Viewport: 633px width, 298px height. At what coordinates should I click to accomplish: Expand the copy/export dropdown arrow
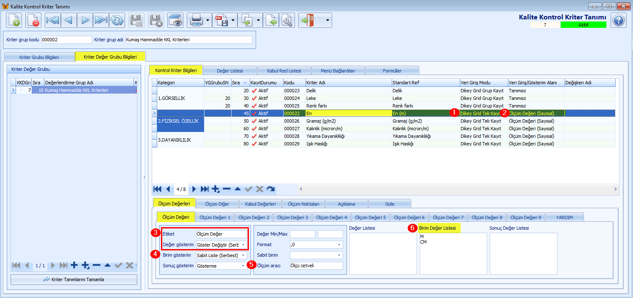pyautogui.click(x=258, y=20)
